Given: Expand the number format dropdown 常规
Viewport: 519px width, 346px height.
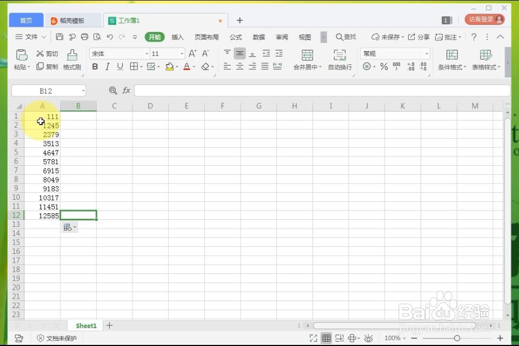Looking at the screenshot, I should click(x=427, y=54).
